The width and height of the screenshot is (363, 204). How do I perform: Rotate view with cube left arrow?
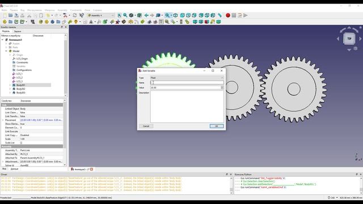[338, 39]
